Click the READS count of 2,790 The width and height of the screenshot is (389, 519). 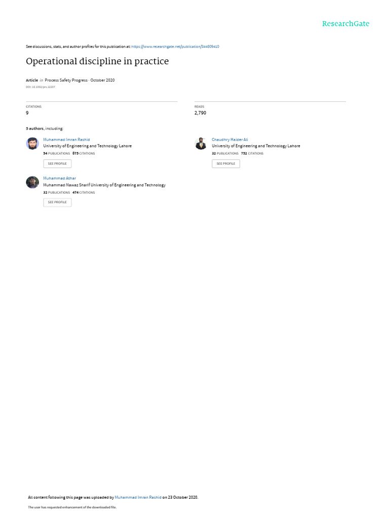pos(200,113)
